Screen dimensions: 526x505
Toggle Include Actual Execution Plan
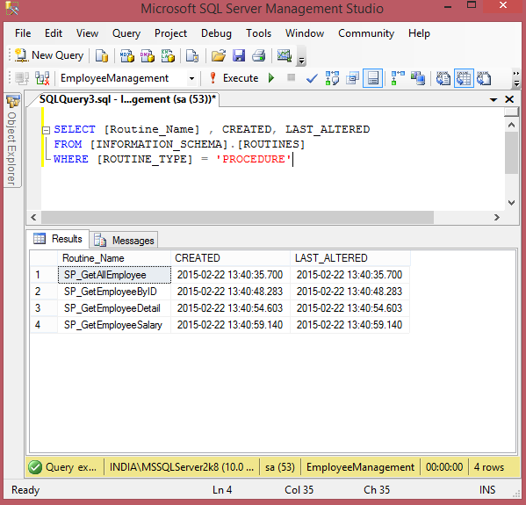pos(398,78)
